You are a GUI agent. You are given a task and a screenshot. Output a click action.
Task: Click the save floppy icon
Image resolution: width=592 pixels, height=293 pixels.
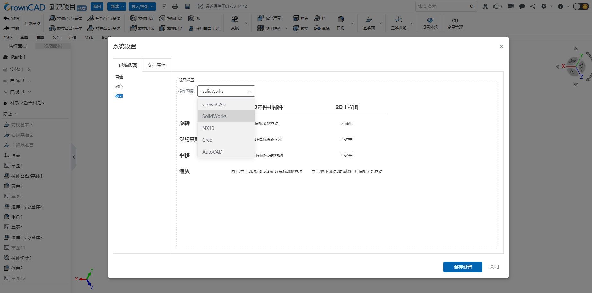pos(188,6)
